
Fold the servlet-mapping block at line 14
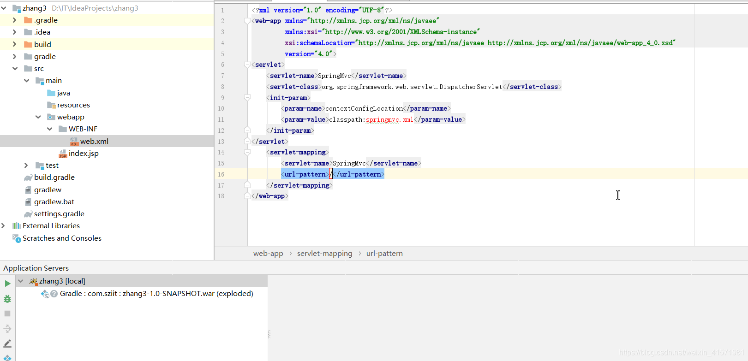tap(247, 153)
